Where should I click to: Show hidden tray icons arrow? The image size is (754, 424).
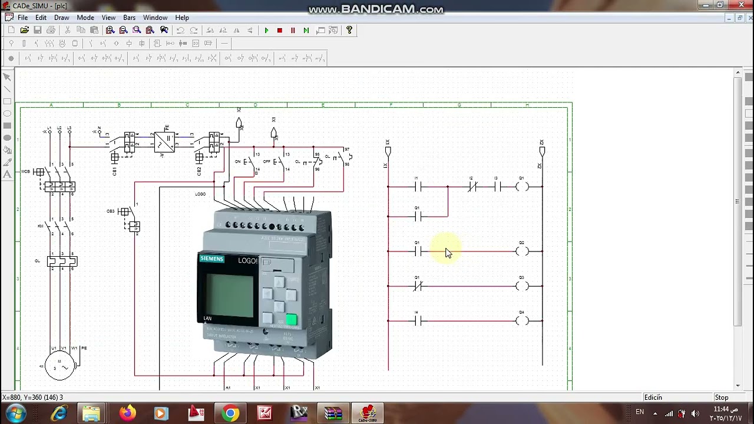[655, 413]
